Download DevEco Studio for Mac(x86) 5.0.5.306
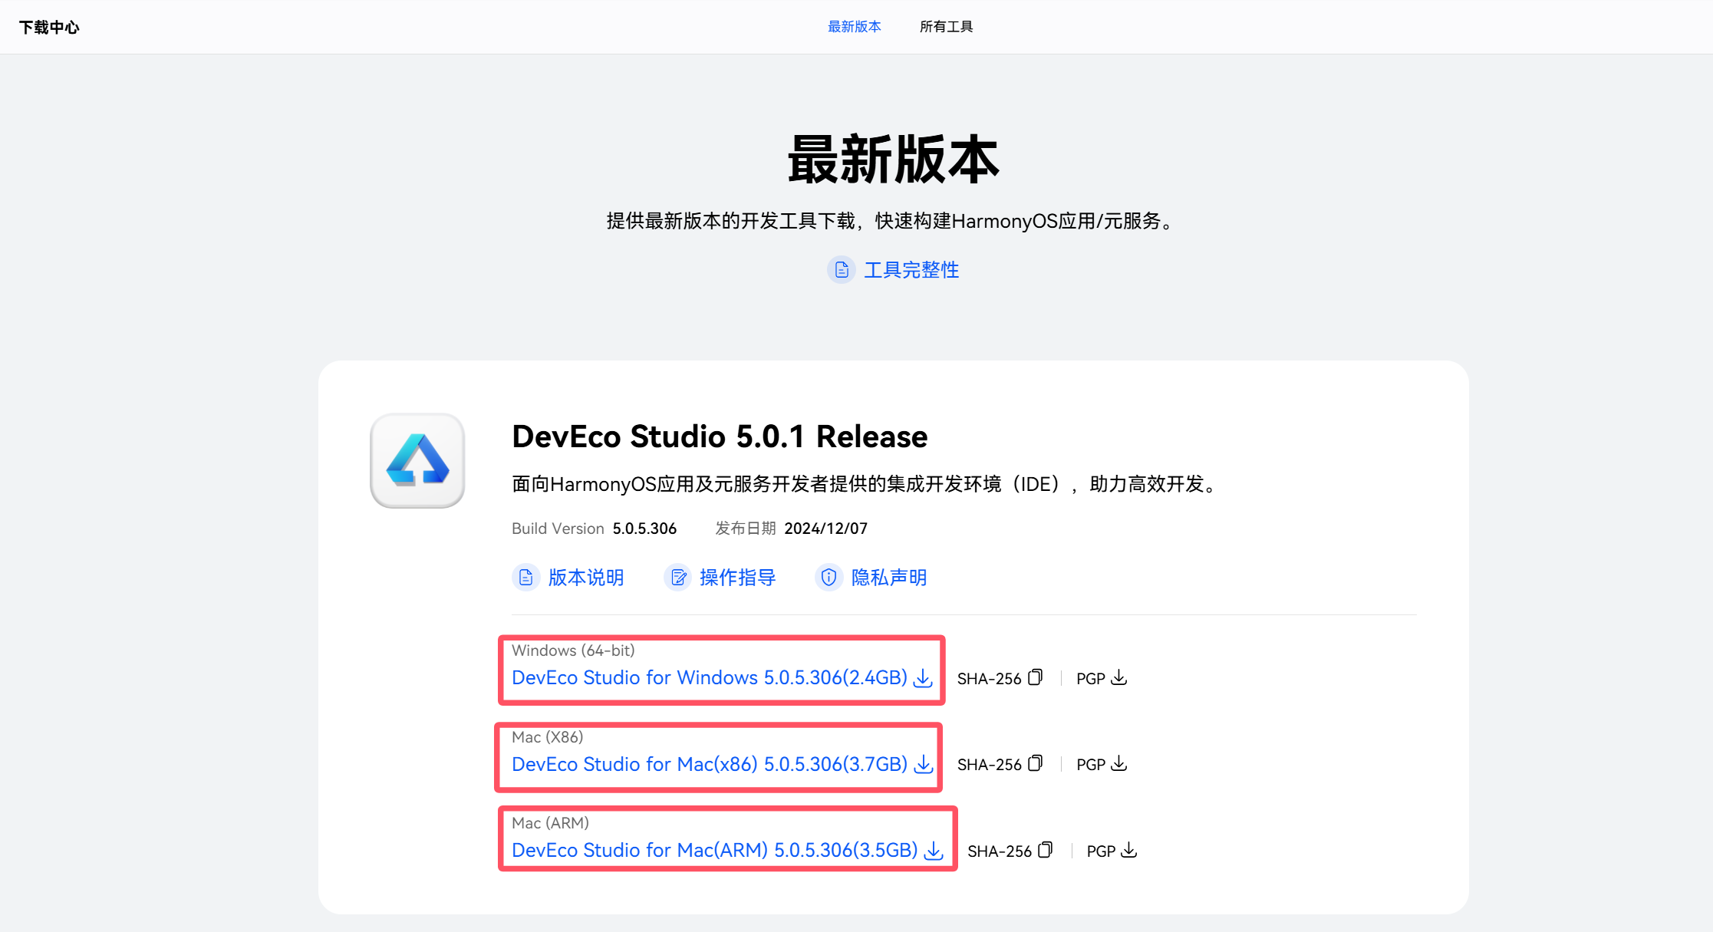 (710, 765)
